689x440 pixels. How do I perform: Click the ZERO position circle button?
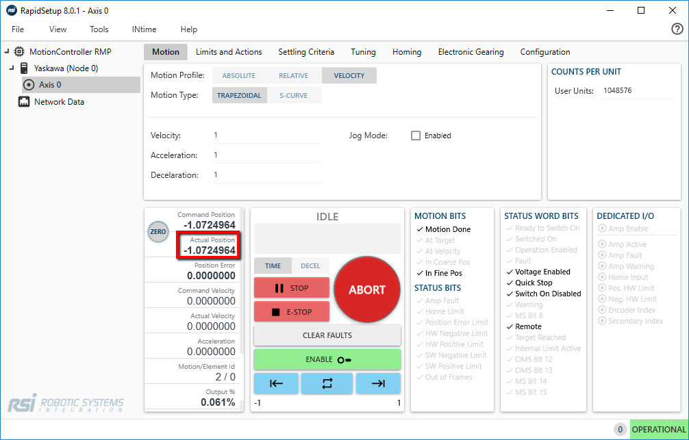[x=158, y=232]
